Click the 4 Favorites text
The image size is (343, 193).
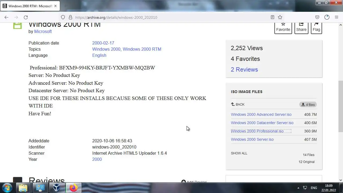[x=245, y=59]
